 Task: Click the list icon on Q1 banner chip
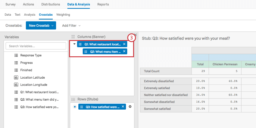(x=80, y=44)
